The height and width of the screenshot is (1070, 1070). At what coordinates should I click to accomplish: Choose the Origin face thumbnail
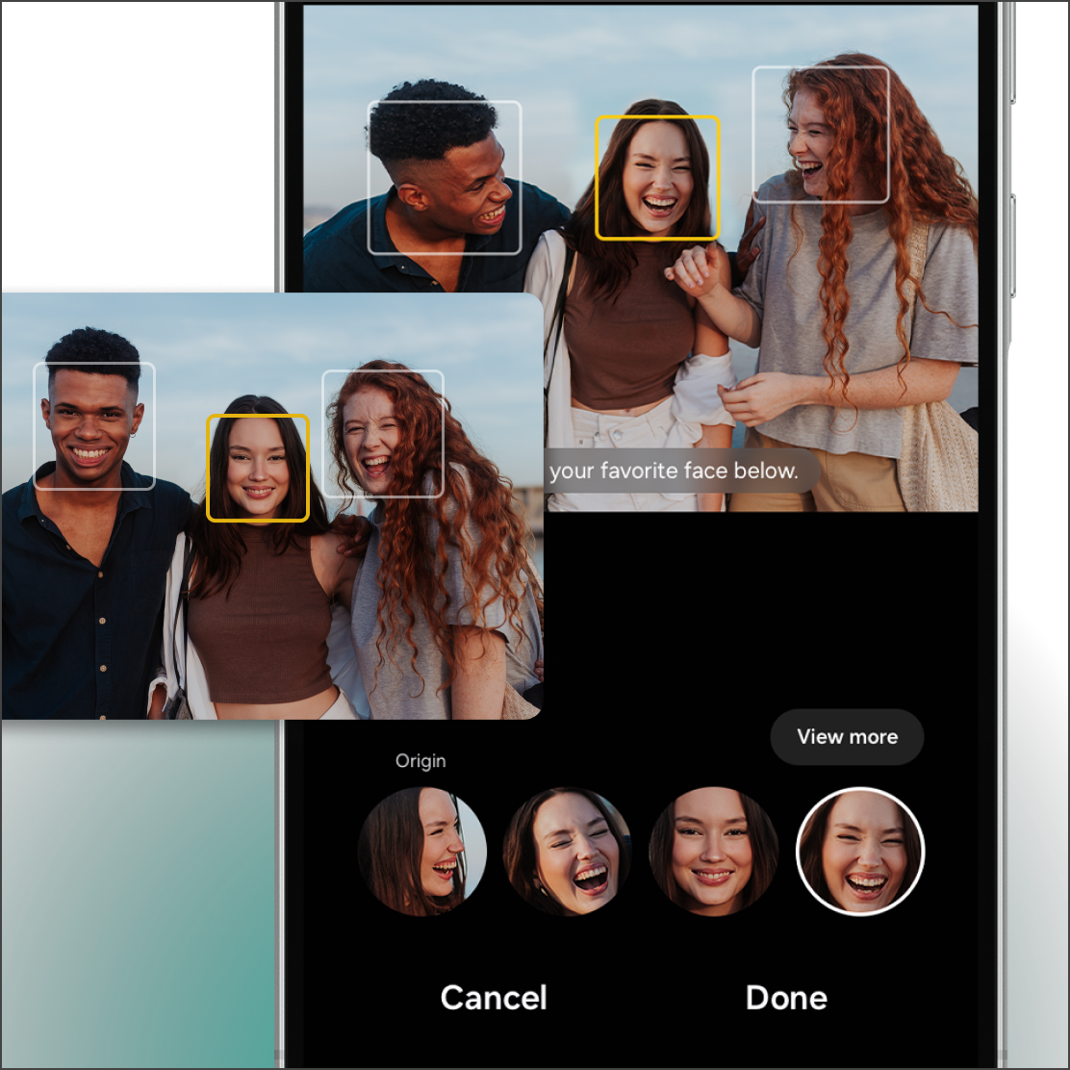tap(421, 852)
